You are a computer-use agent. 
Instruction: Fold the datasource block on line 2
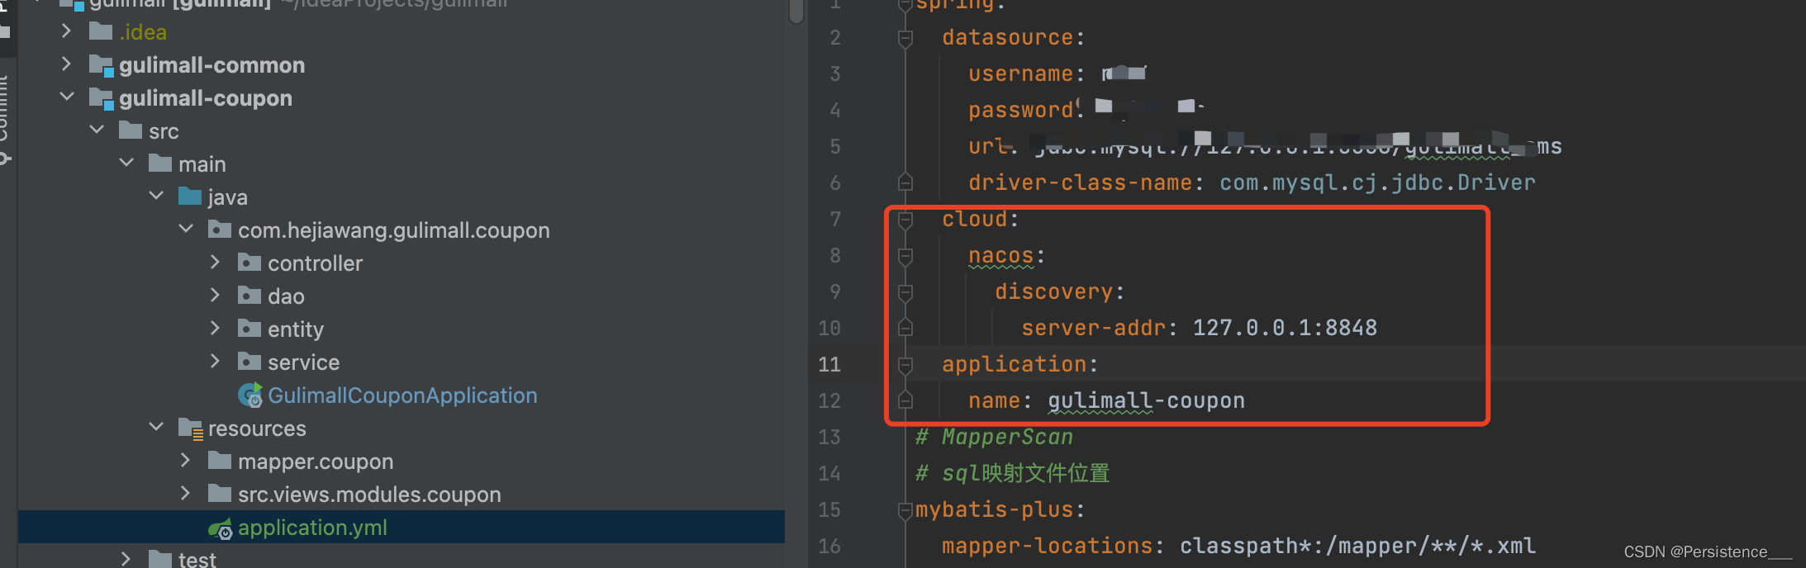905,38
